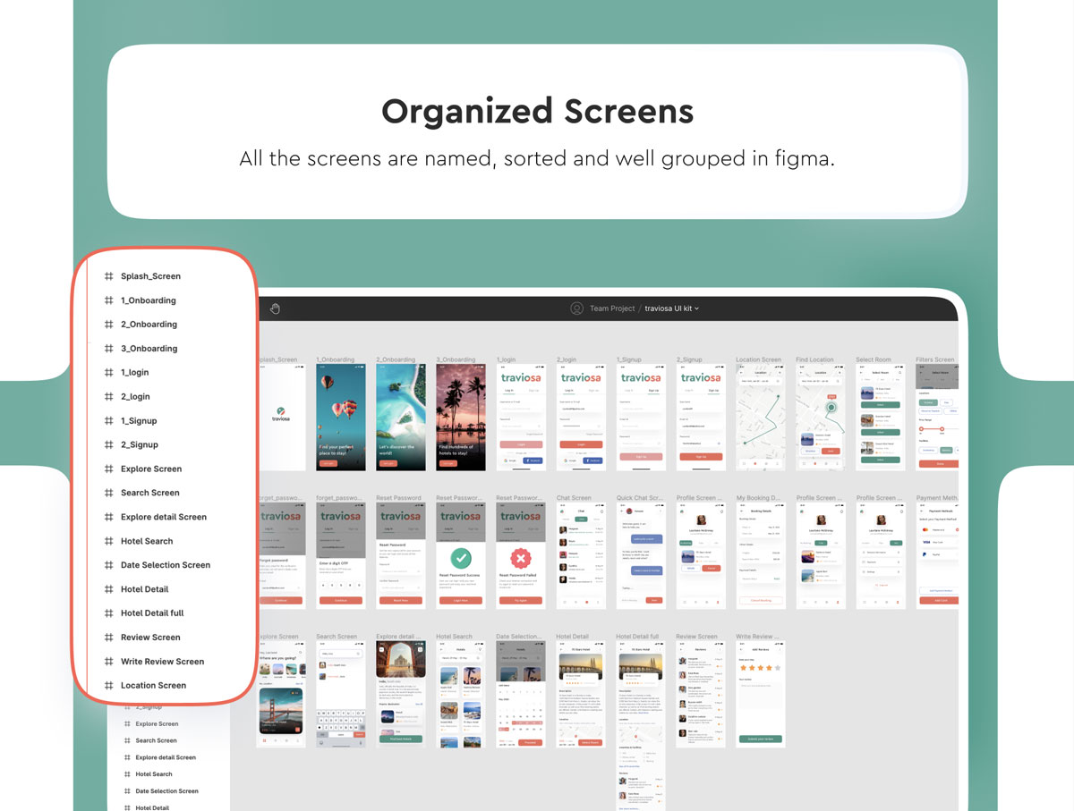This screenshot has height=811, width=1074.
Task: Select the Find Location frame on canvas
Action: (821, 418)
